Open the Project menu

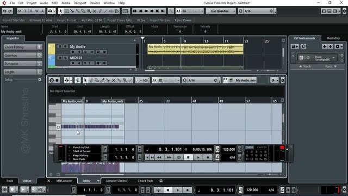pyautogui.click(x=32, y=3)
